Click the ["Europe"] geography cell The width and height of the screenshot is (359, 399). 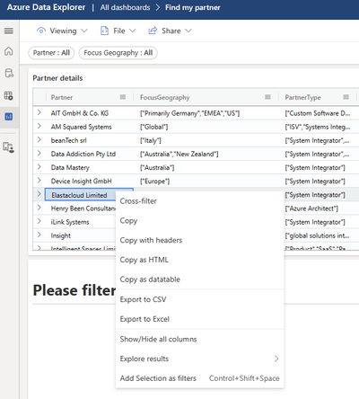pyautogui.click(x=206, y=181)
